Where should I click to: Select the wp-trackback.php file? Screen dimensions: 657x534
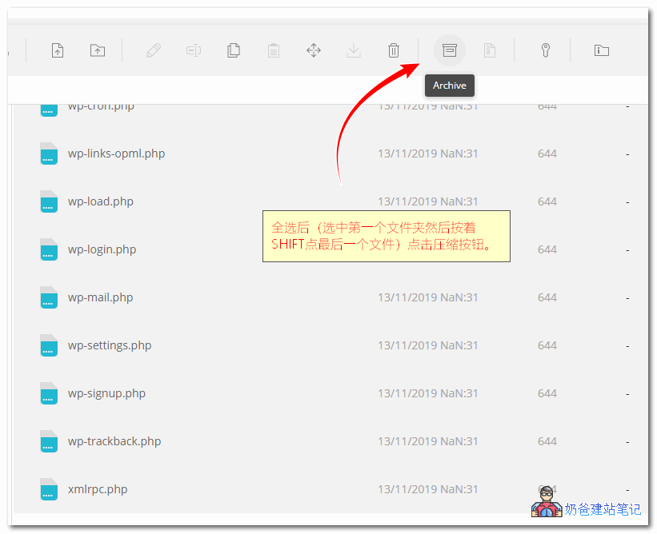pos(114,441)
